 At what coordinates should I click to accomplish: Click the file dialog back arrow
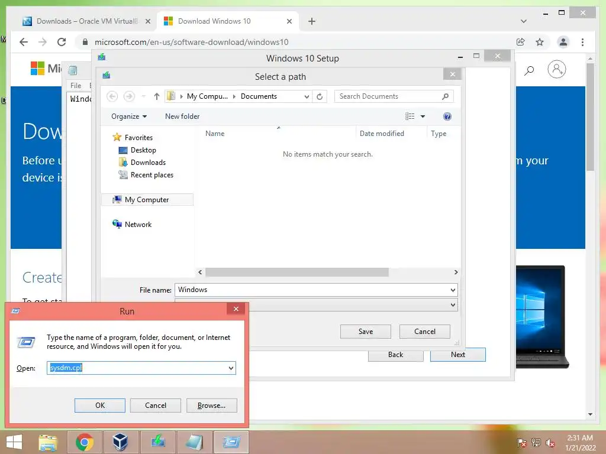112,96
